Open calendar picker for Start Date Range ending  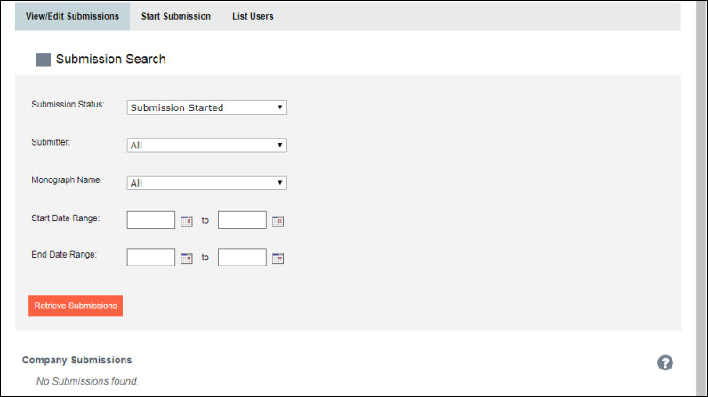(x=278, y=221)
